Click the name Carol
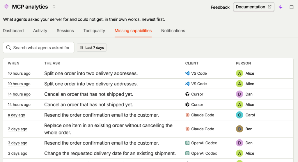 click(x=250, y=115)
